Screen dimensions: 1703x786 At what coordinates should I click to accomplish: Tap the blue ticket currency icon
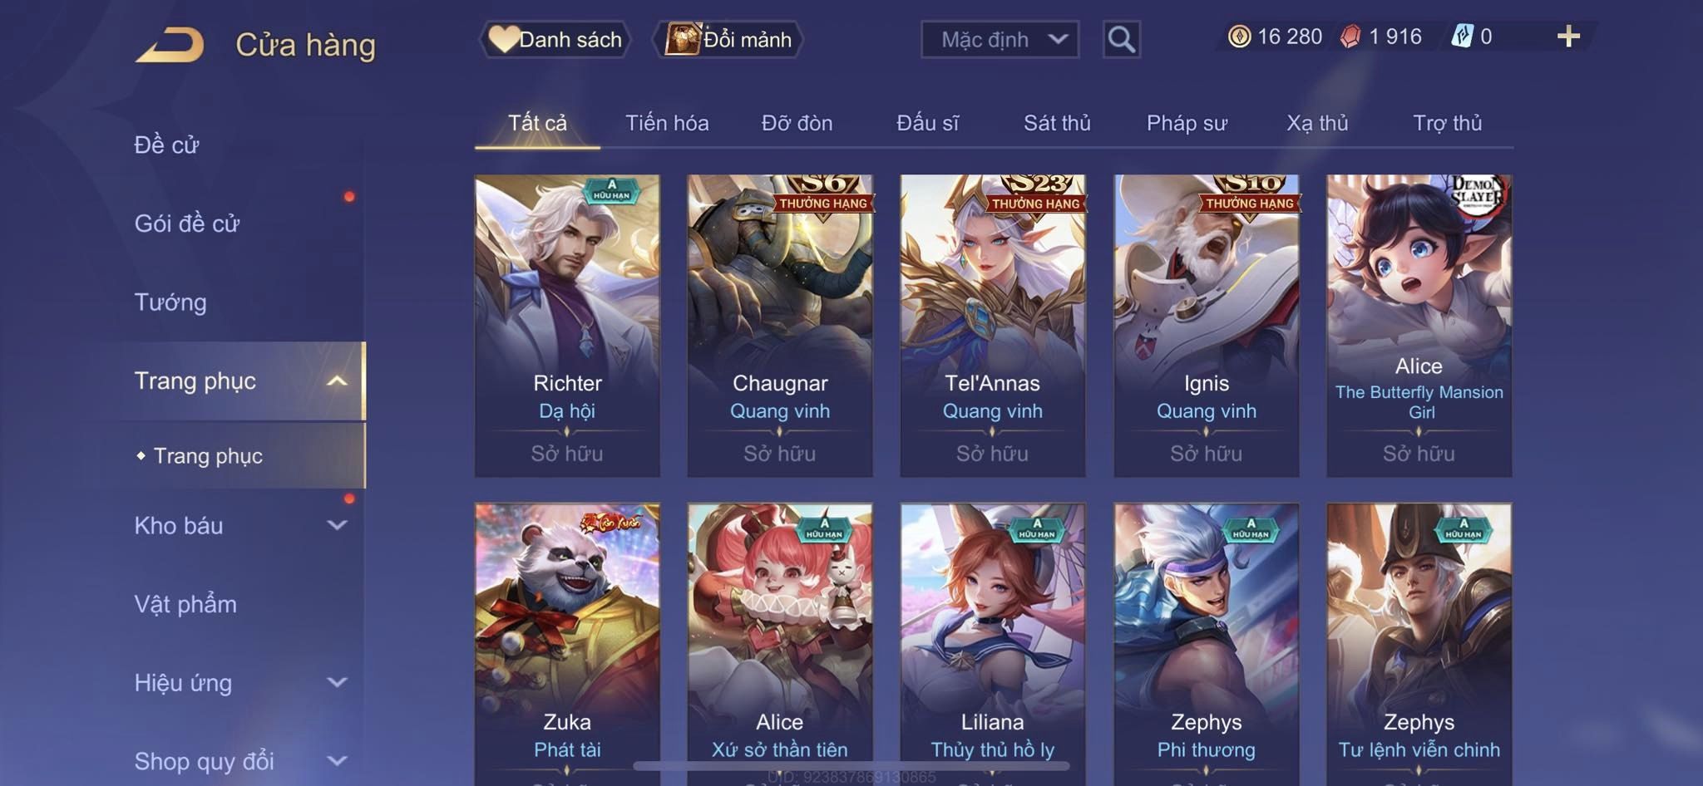[x=1462, y=37]
